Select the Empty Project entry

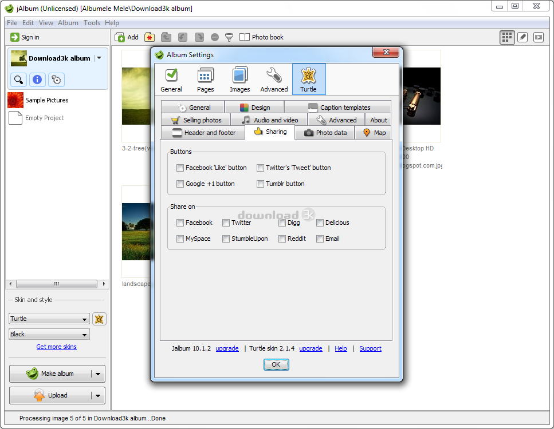[36, 118]
